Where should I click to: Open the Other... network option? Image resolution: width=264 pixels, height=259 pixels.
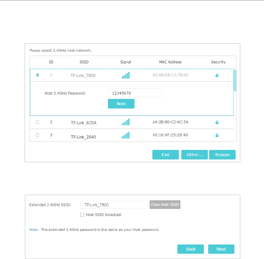pos(195,155)
